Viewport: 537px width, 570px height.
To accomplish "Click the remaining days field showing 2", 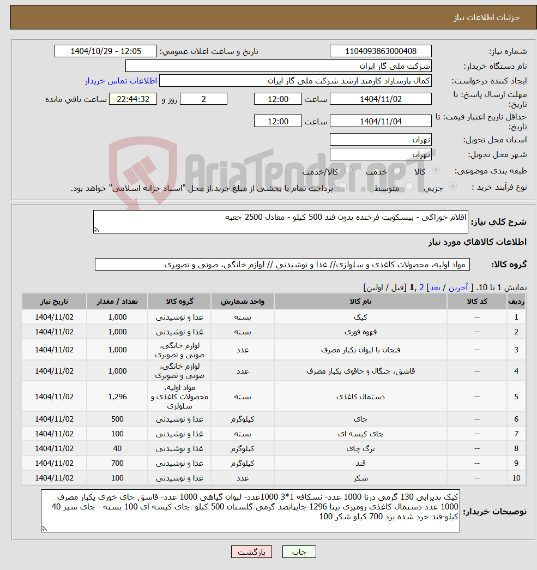I will point(203,99).
